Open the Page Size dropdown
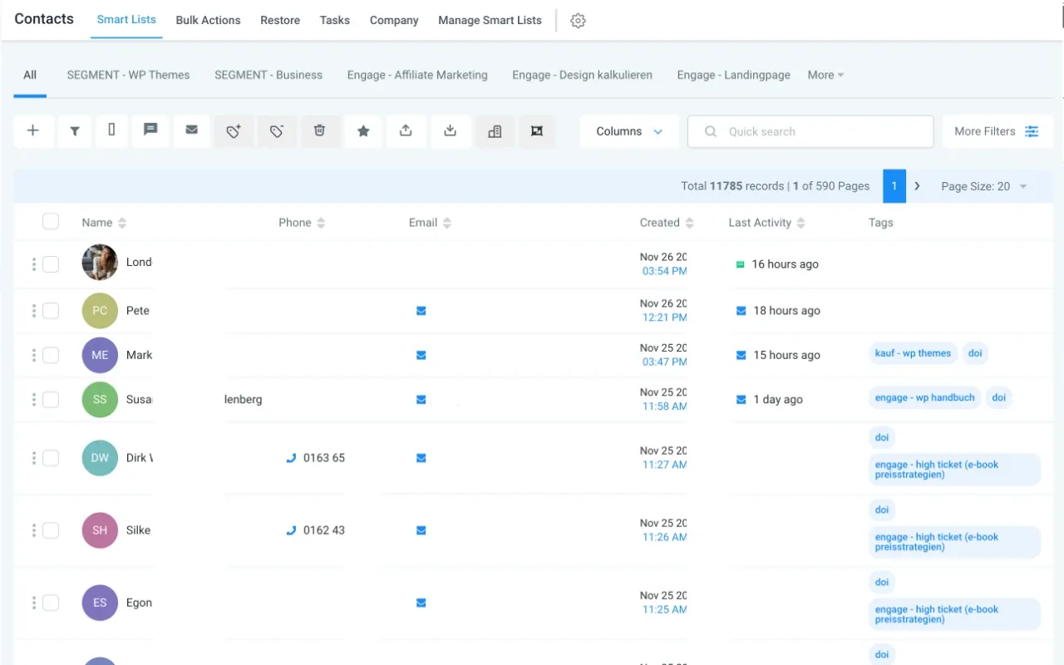 pyautogui.click(x=984, y=186)
